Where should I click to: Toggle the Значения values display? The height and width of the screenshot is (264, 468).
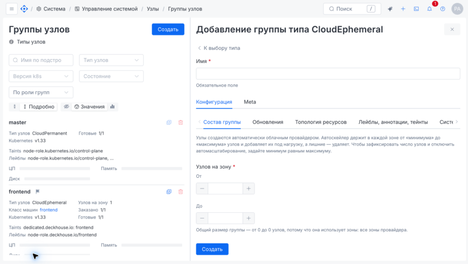pyautogui.click(x=90, y=106)
